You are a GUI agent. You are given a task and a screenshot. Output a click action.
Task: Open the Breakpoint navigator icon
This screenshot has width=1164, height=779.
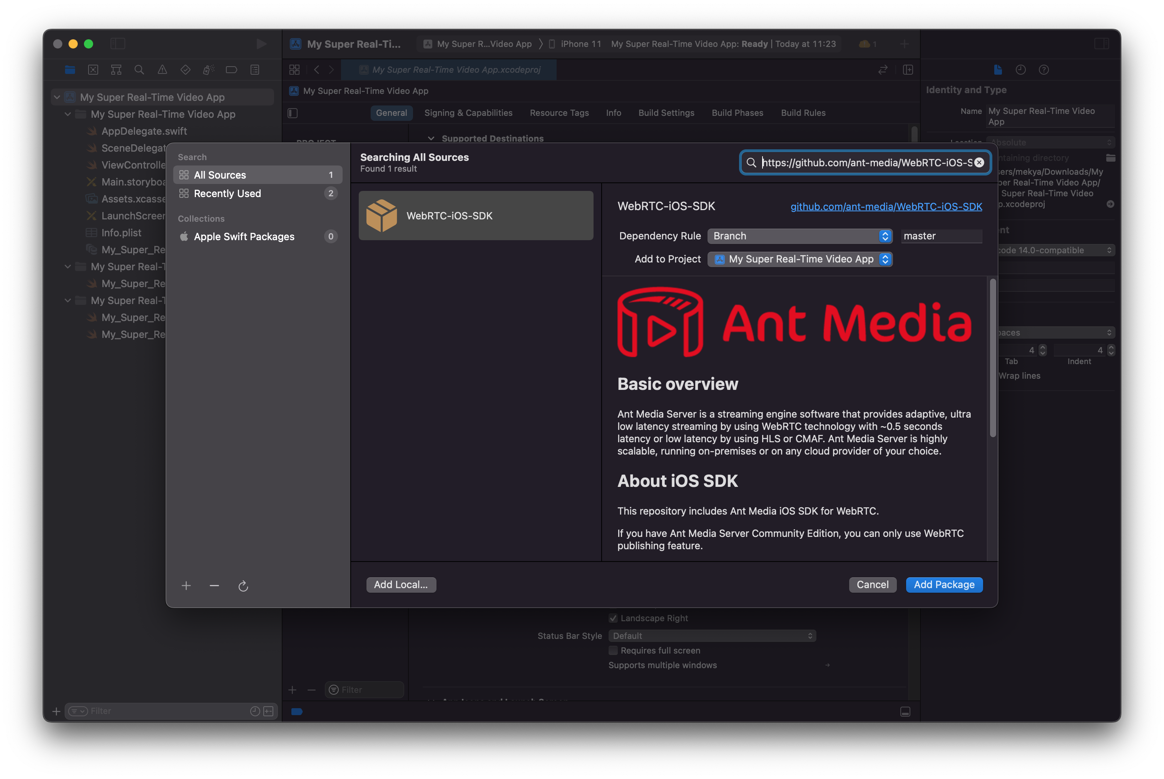[x=231, y=70]
